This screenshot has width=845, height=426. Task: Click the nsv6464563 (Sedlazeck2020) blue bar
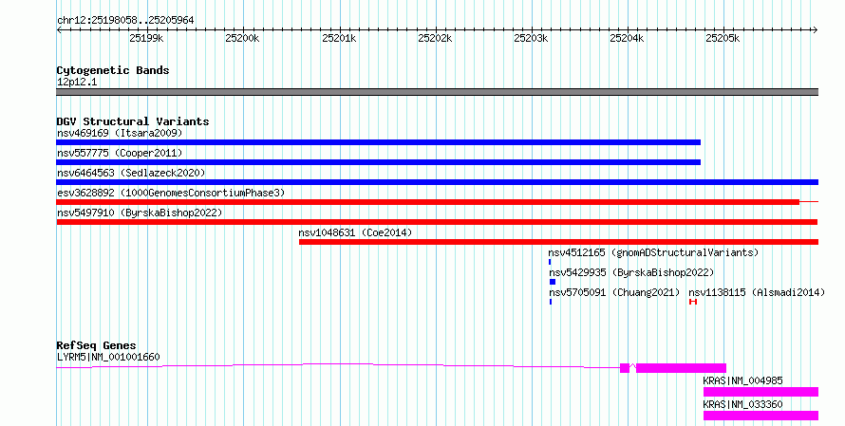point(437,182)
